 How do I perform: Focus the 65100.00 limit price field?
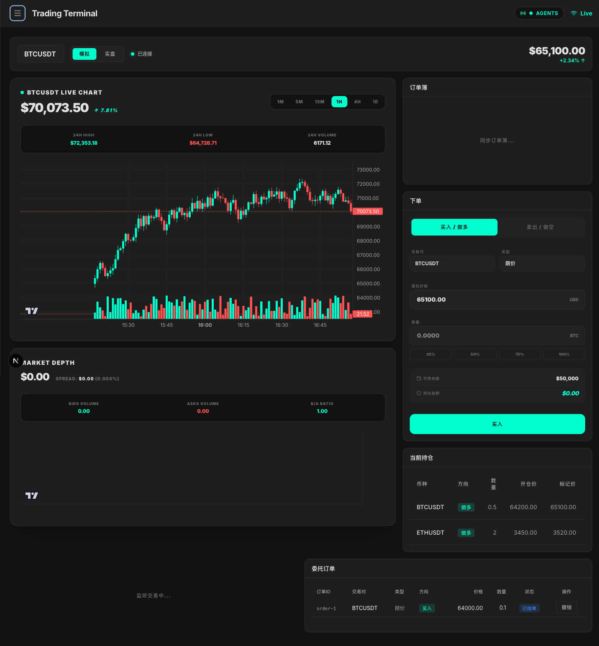click(489, 300)
